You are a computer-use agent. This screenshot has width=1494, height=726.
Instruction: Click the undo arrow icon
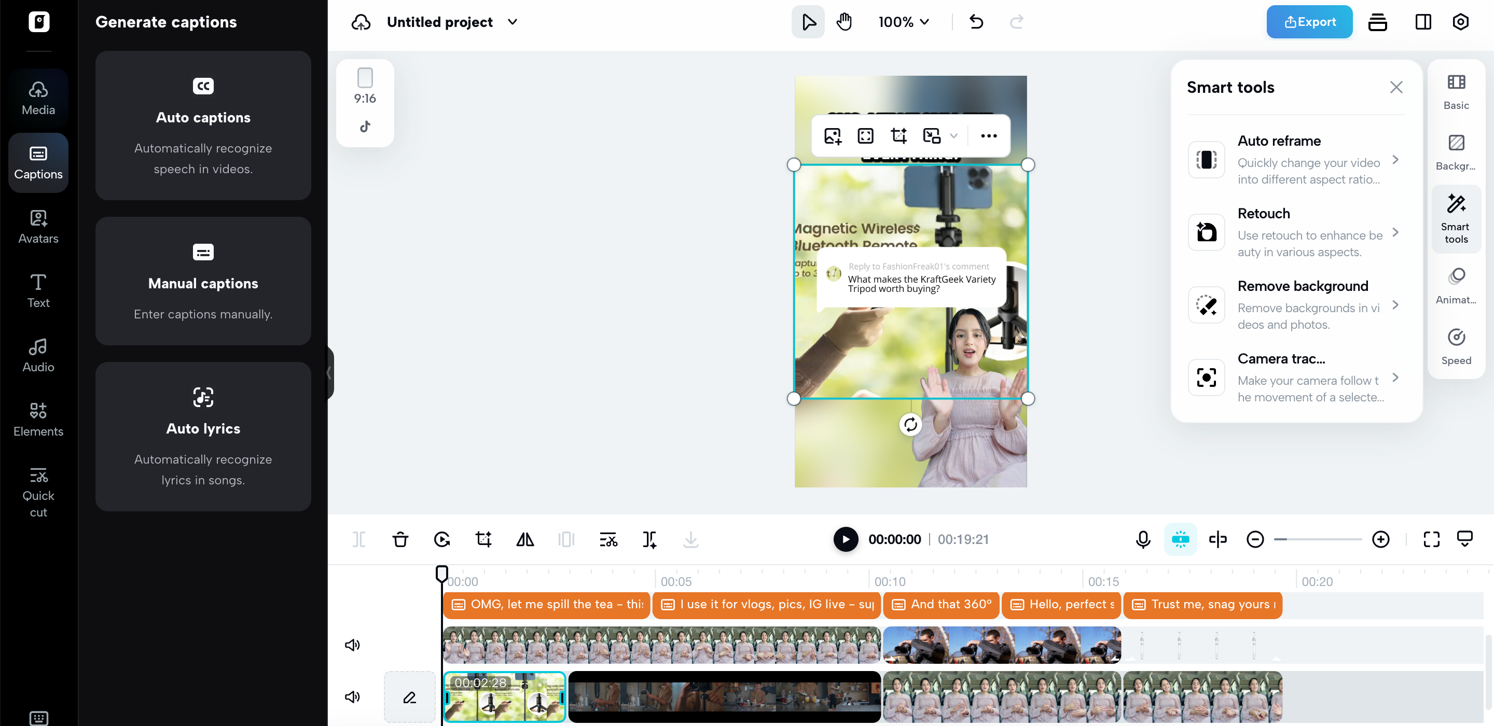pyautogui.click(x=977, y=22)
